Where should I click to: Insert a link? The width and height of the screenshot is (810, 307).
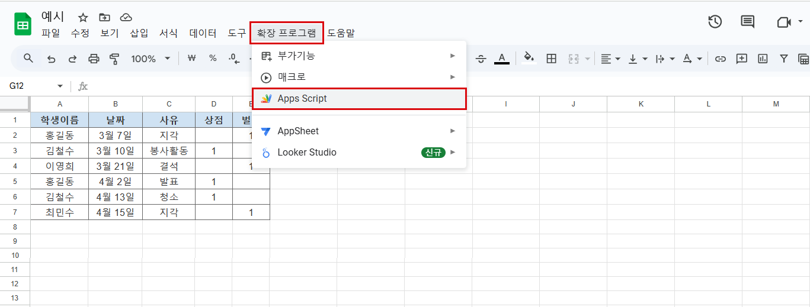(x=721, y=59)
